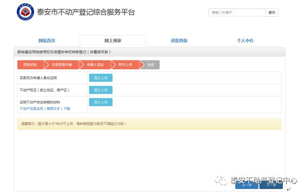The width and height of the screenshot is (307, 194).
Task: Focus the keyword search input field
Action: (237, 12)
